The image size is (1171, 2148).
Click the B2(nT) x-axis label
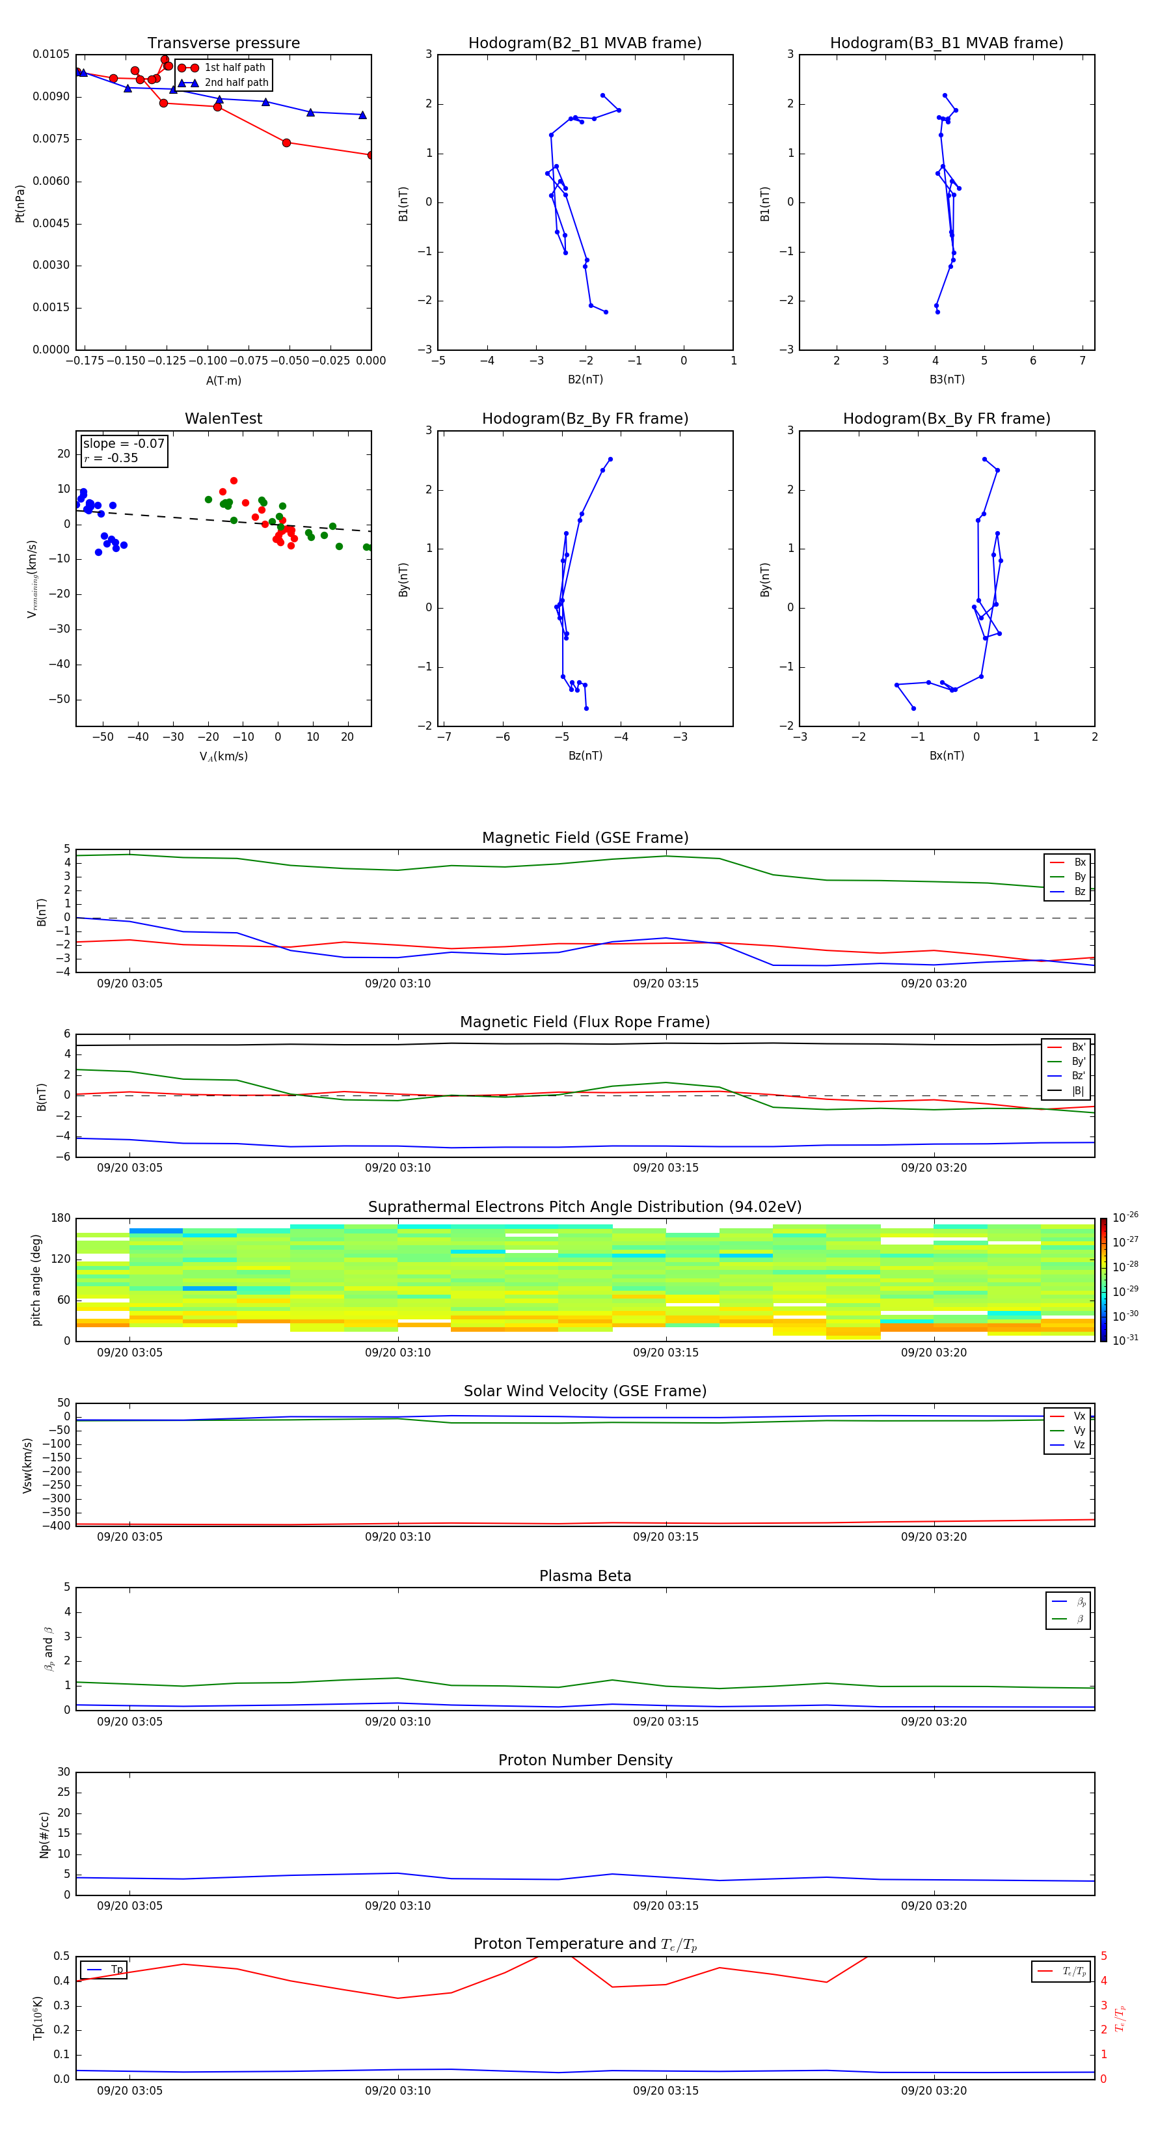[x=585, y=379]
